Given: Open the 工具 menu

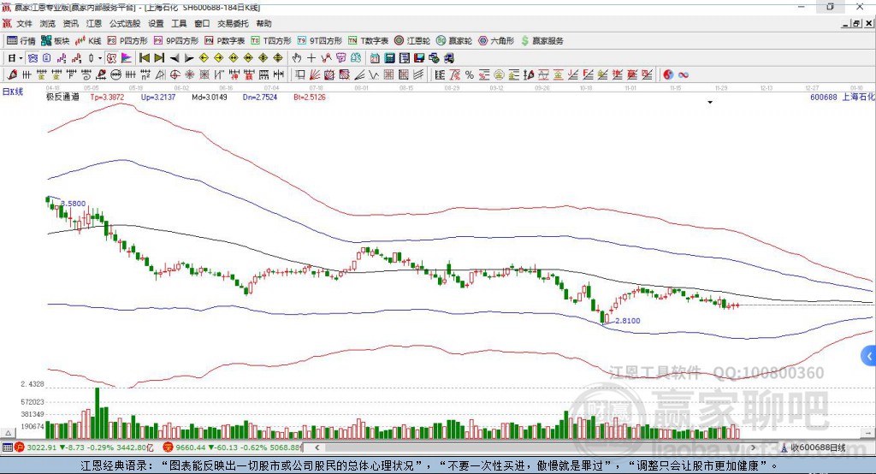Looking at the screenshot, I should pyautogui.click(x=179, y=23).
